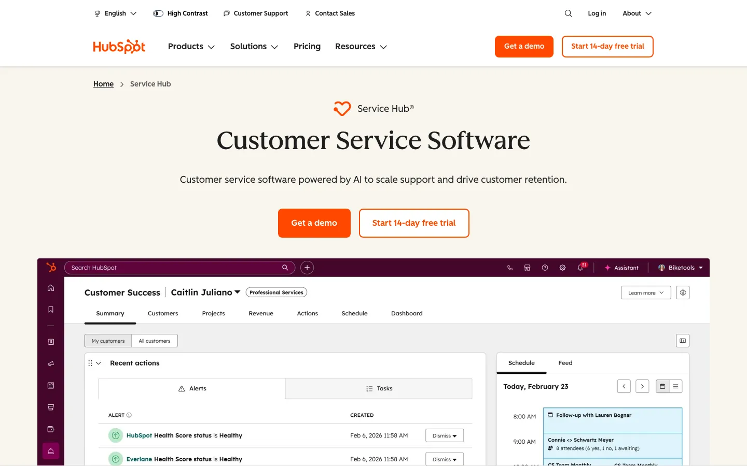The width and height of the screenshot is (747, 466).
Task: Expand the Solutions menu
Action: (254, 47)
